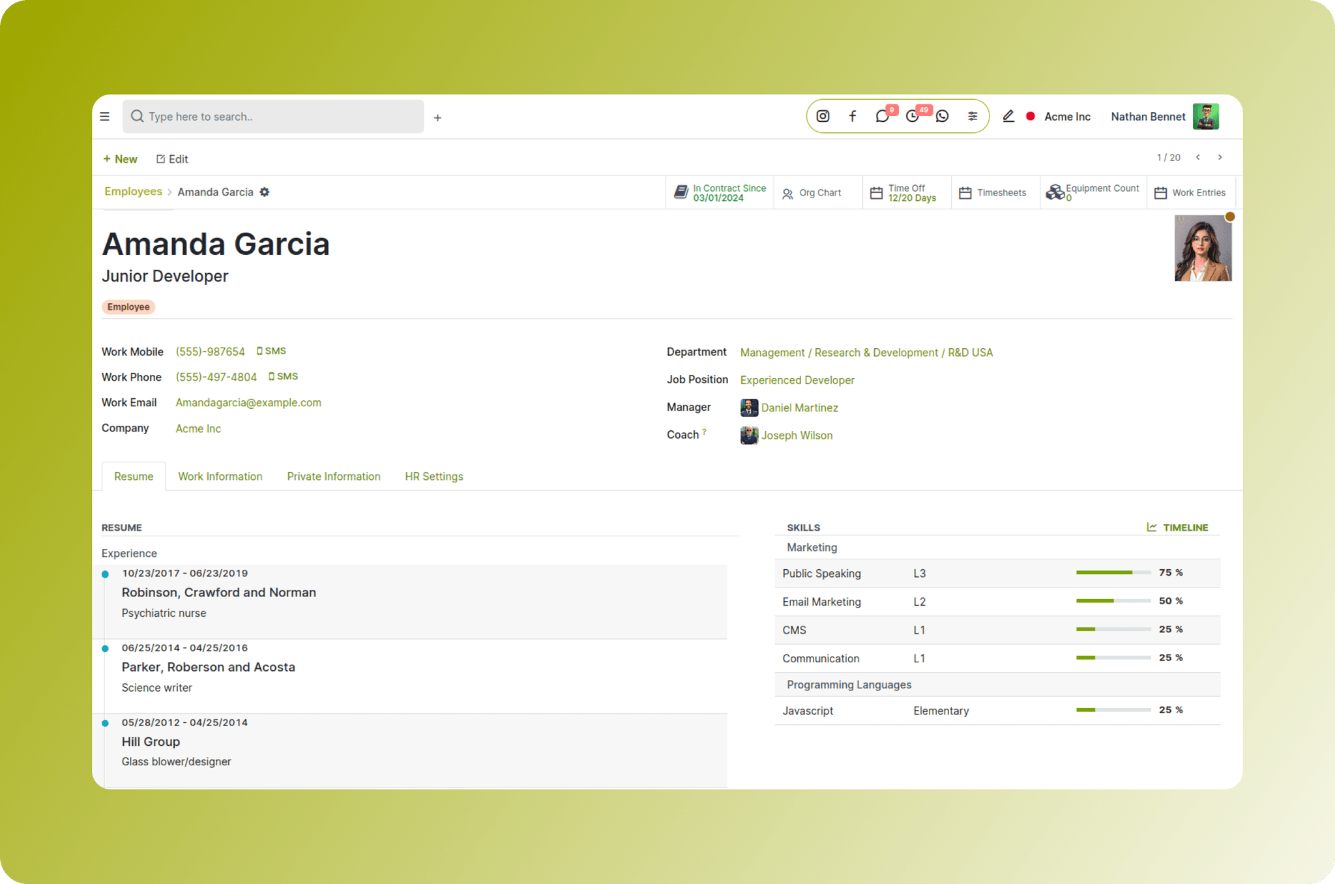This screenshot has height=884, width=1335.
Task: Open Experienced Developer job position
Action: tap(797, 380)
